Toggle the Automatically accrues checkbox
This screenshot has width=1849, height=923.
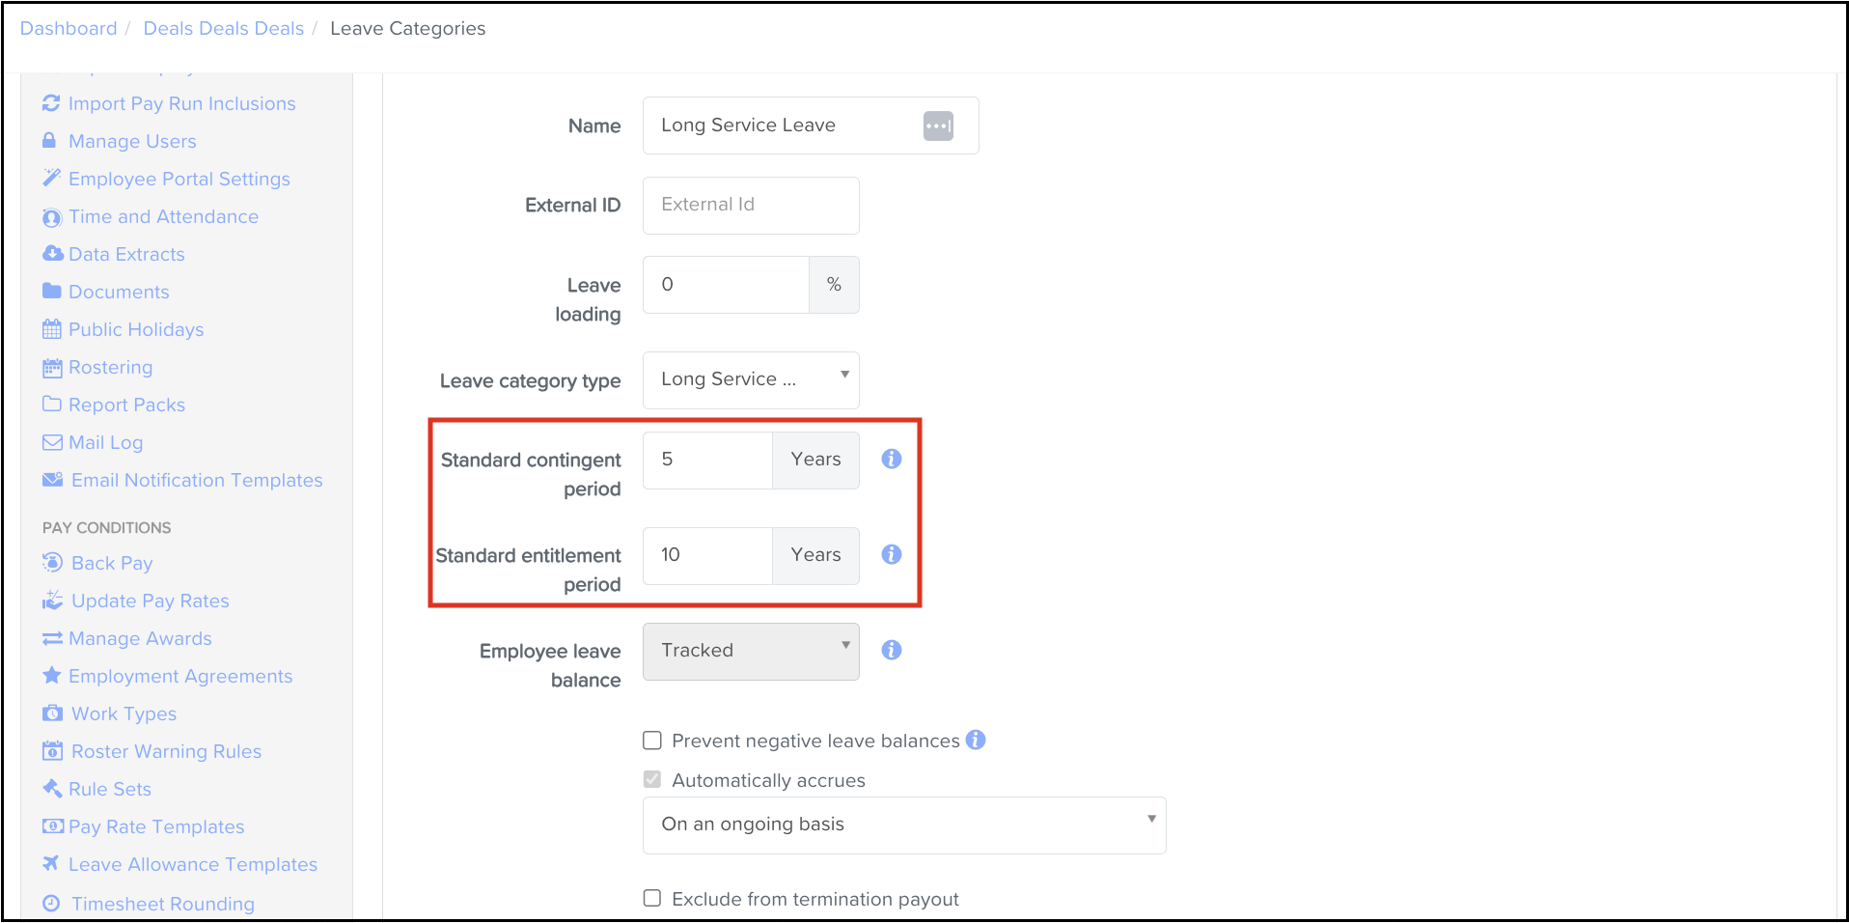[652, 780]
